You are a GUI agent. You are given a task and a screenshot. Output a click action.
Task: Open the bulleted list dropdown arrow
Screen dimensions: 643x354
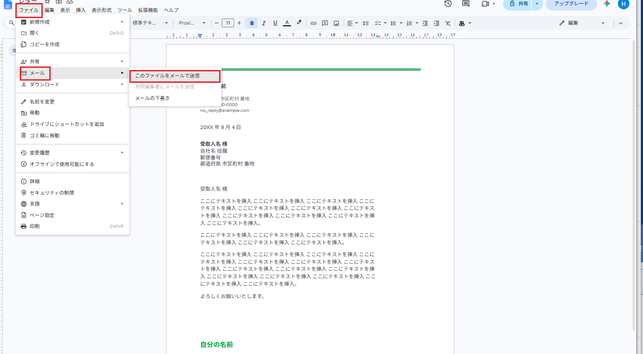tap(401, 23)
